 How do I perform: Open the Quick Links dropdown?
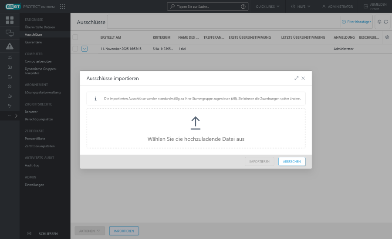pos(268,7)
